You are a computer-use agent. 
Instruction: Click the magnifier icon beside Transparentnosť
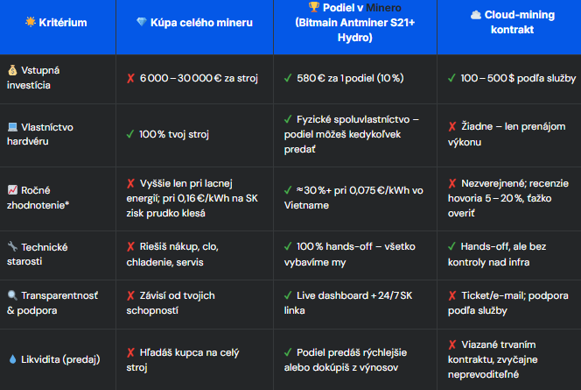(x=12, y=296)
